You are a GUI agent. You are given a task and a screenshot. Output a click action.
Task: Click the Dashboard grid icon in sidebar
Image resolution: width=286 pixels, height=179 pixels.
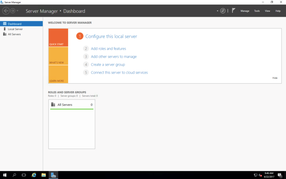click(5, 23)
